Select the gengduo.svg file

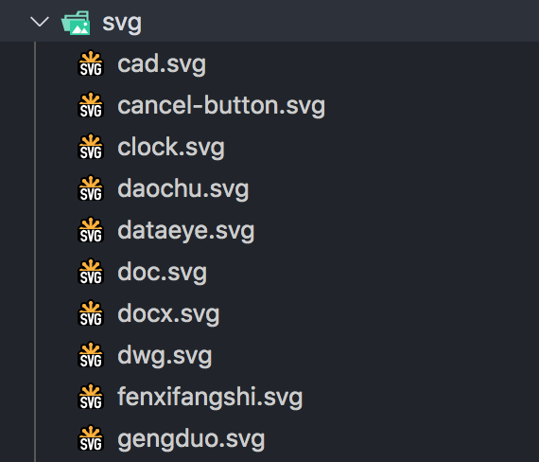point(191,439)
